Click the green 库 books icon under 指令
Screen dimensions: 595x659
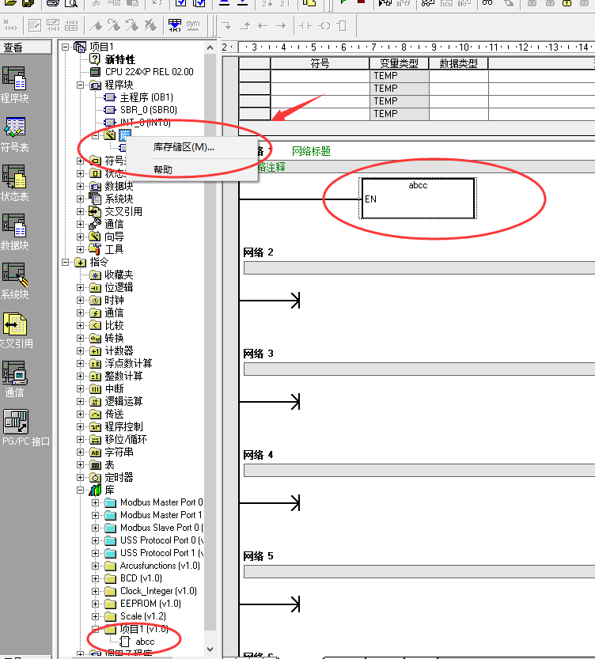click(x=96, y=490)
